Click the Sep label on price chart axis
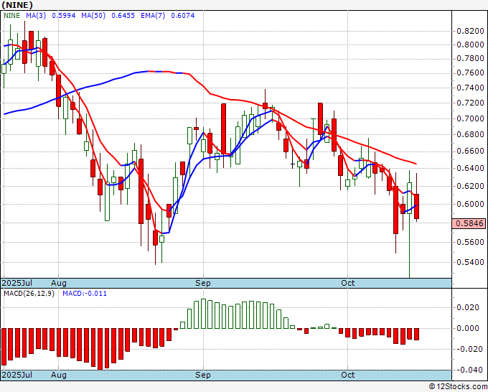The image size is (488, 392). pos(203,283)
